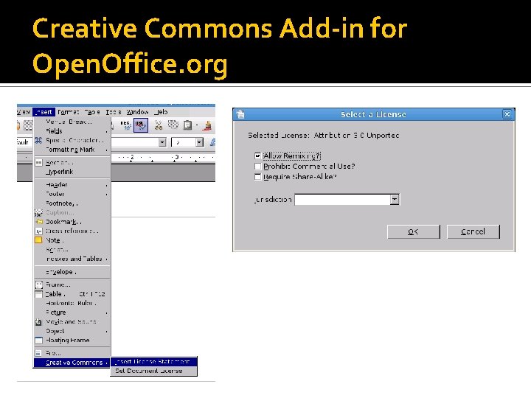The width and height of the screenshot is (531, 398).
Task: Click the Cut scissors toolbar icon
Action: pyautogui.click(x=159, y=125)
